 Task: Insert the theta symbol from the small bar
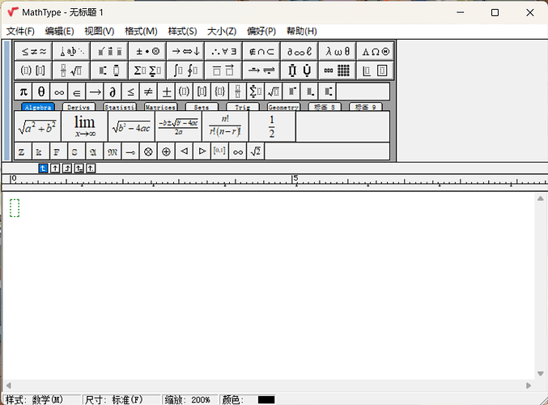[41, 92]
